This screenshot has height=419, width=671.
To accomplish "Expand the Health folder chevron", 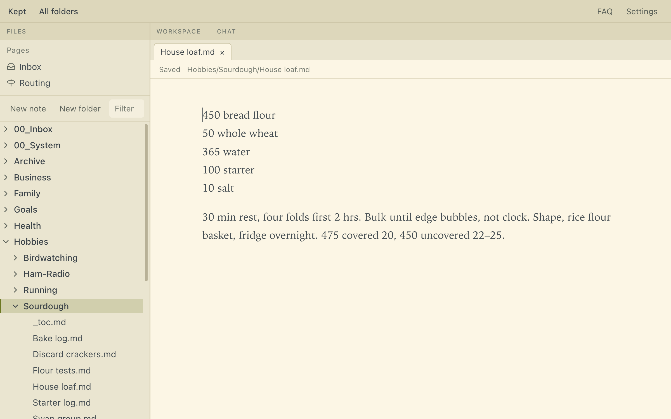I will coord(6,226).
